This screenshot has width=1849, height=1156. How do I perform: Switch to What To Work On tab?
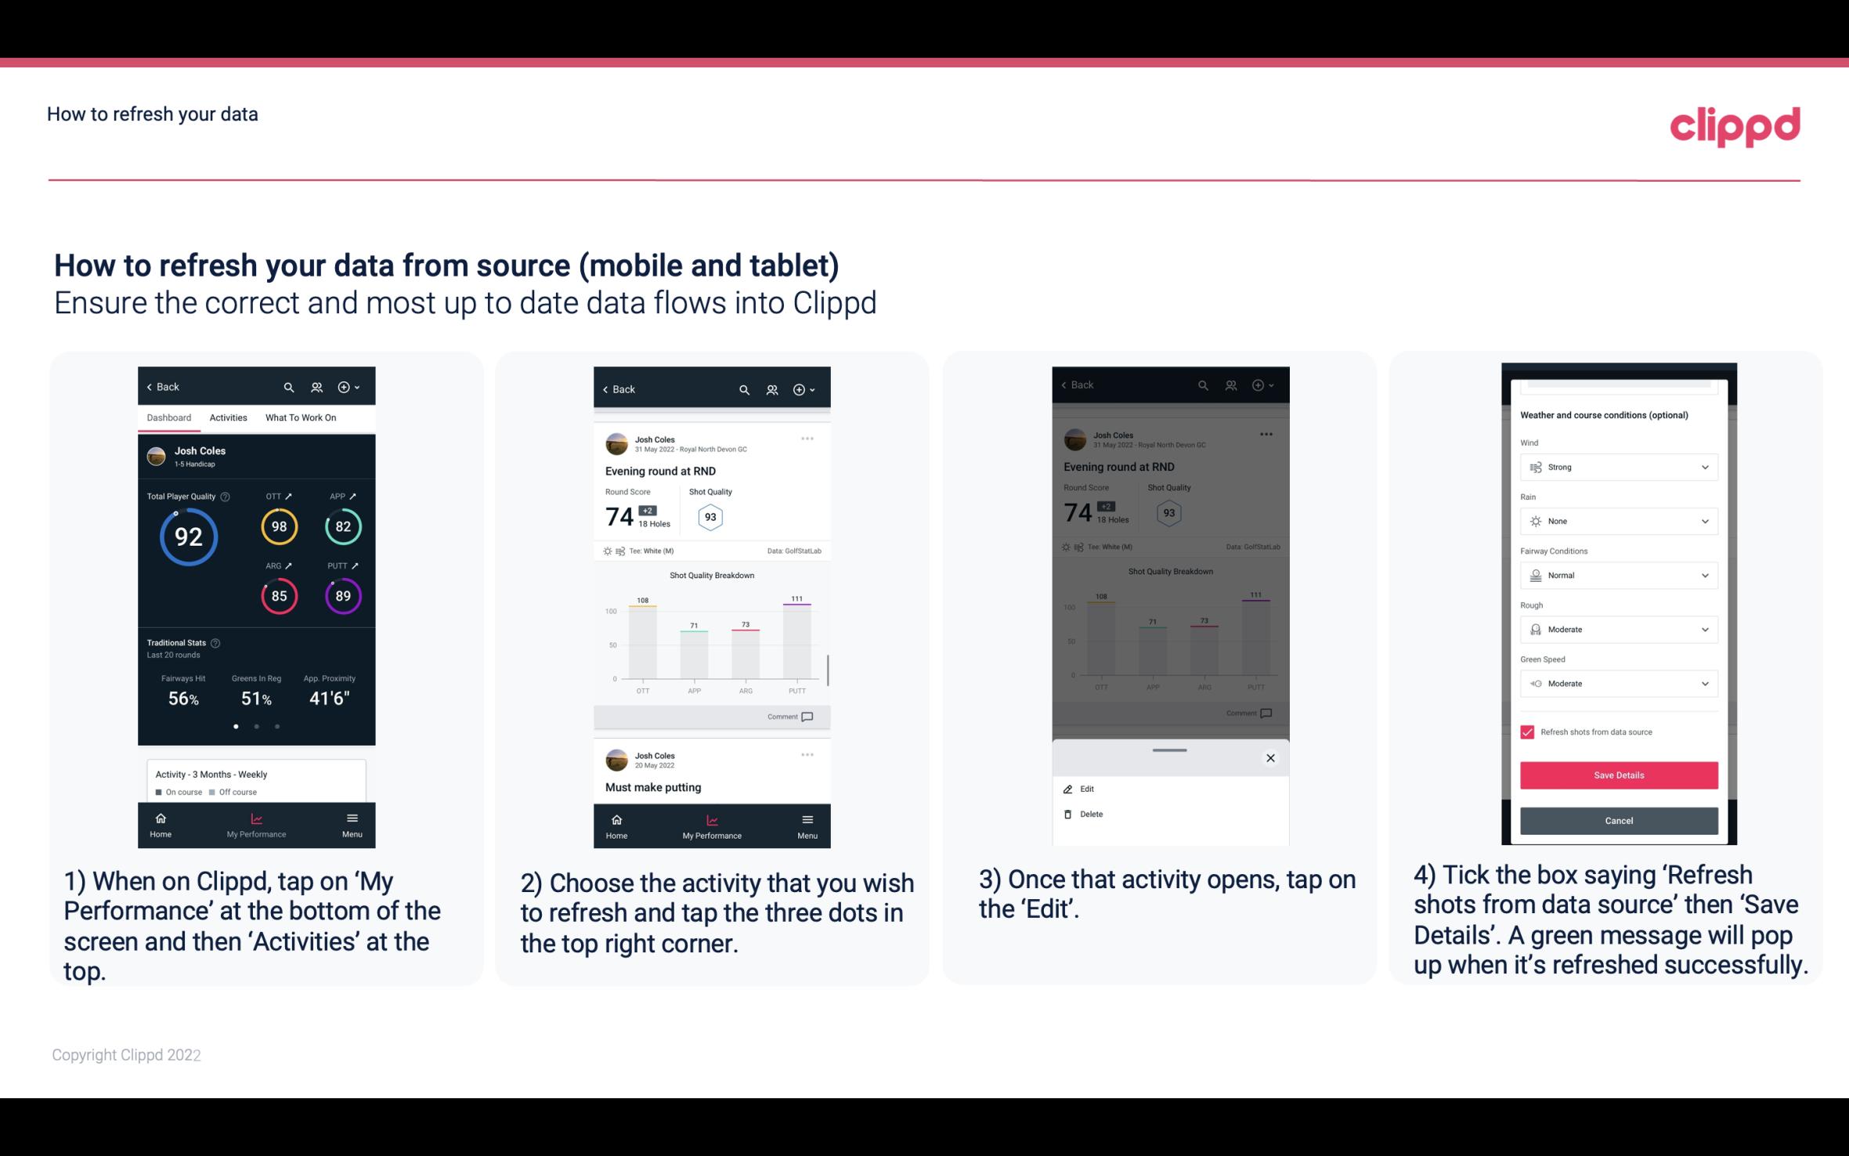point(299,417)
